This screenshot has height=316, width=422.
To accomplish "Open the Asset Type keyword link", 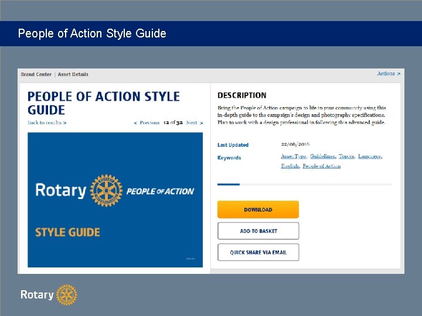I will [294, 156].
